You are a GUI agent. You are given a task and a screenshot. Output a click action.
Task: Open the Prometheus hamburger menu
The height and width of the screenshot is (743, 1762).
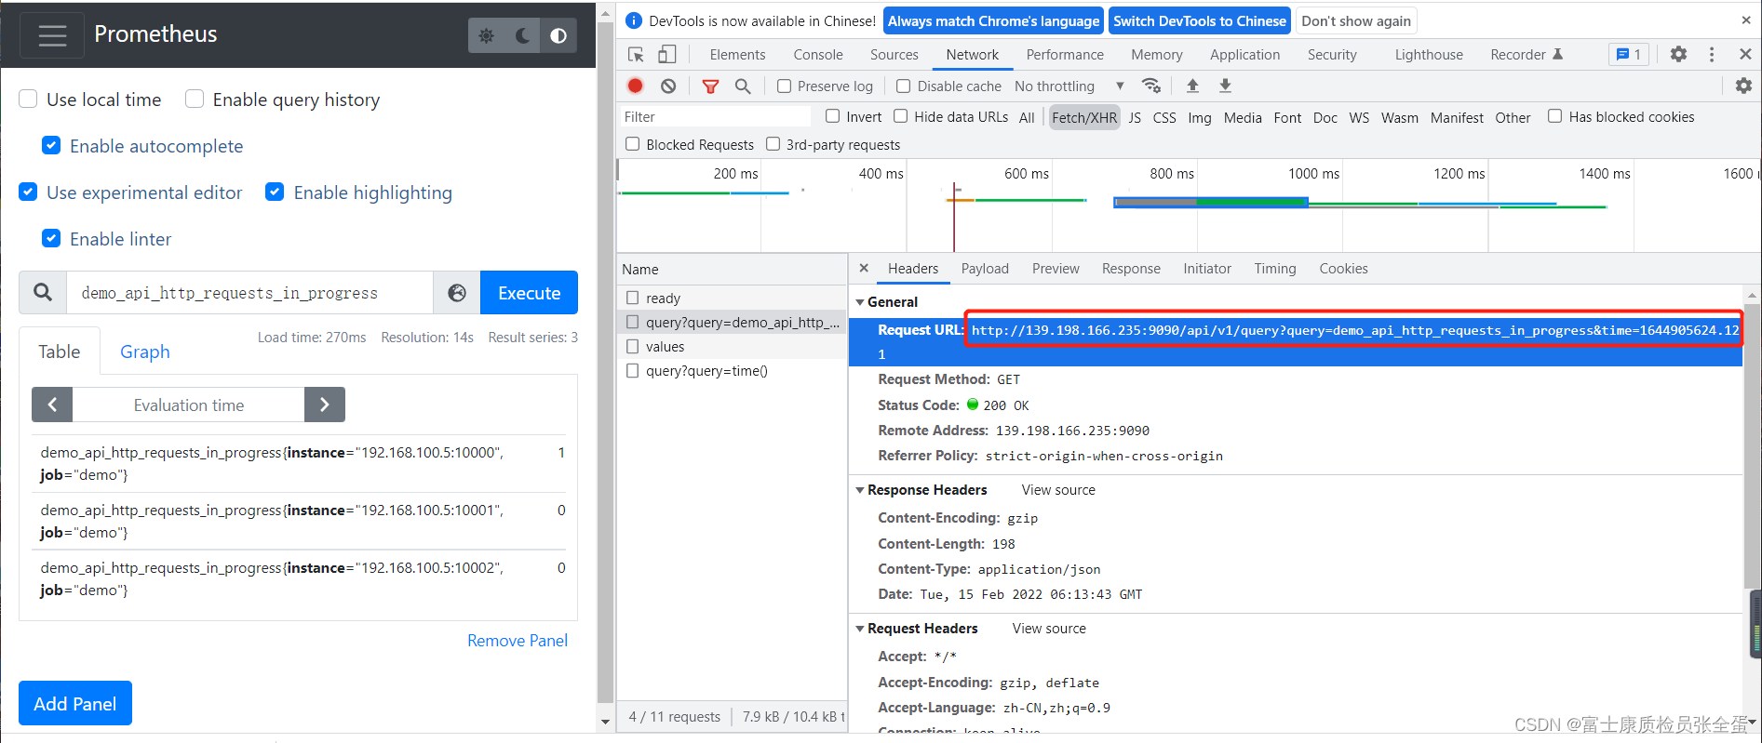(52, 35)
